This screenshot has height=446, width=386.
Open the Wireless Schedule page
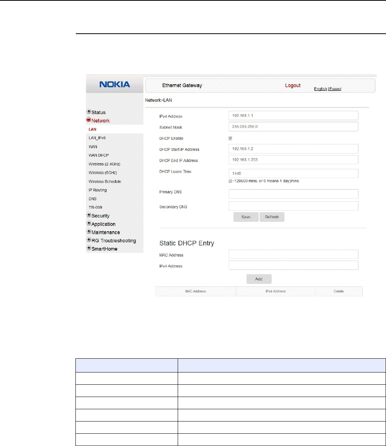105,181
